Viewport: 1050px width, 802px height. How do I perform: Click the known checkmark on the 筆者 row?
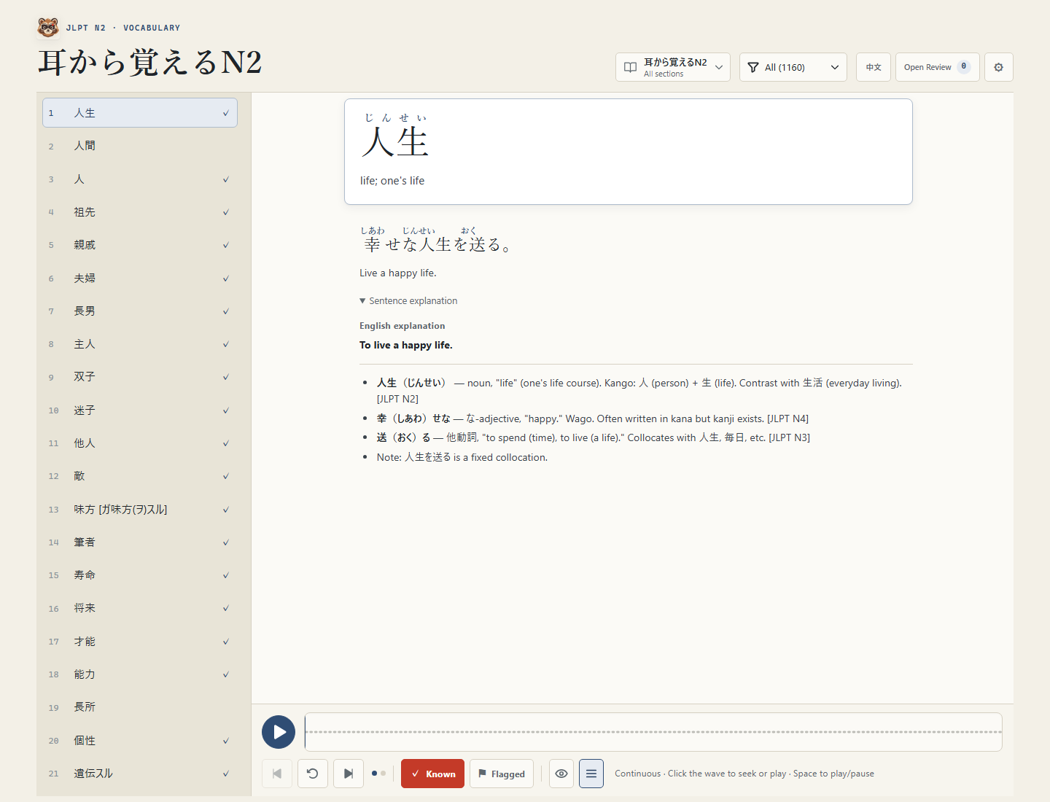click(x=225, y=542)
